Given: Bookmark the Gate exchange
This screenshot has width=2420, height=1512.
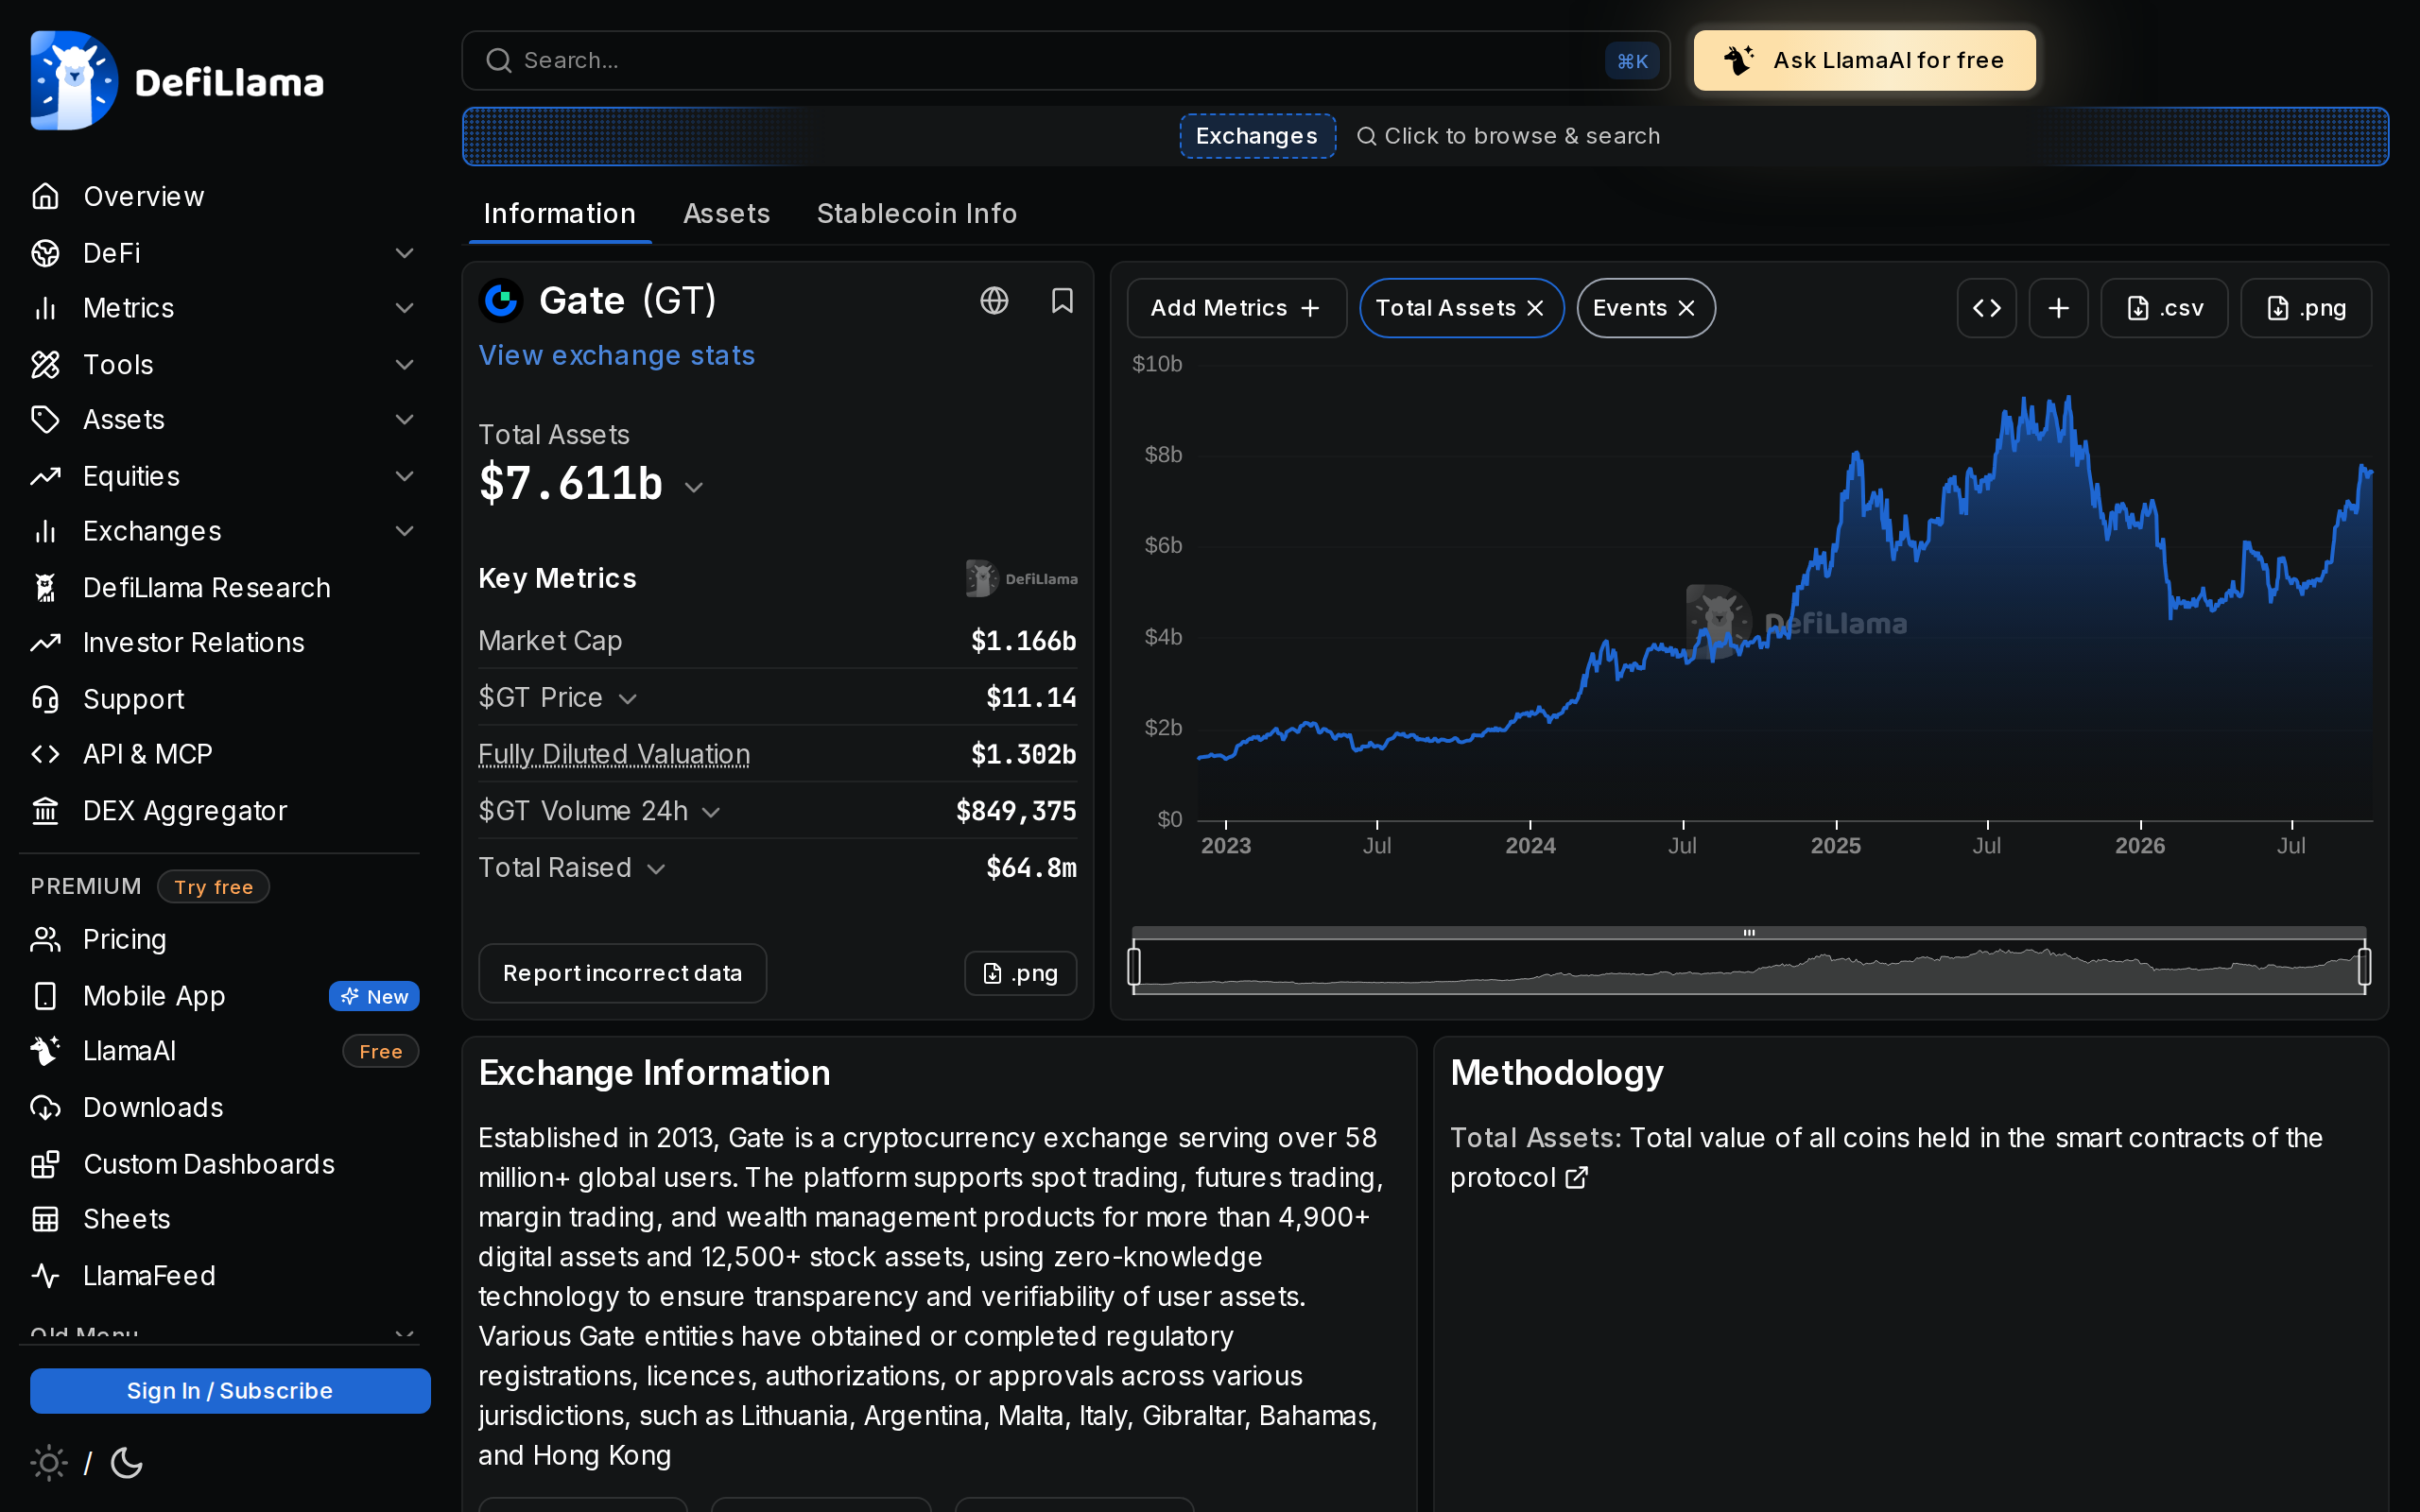Looking at the screenshot, I should click(1062, 300).
